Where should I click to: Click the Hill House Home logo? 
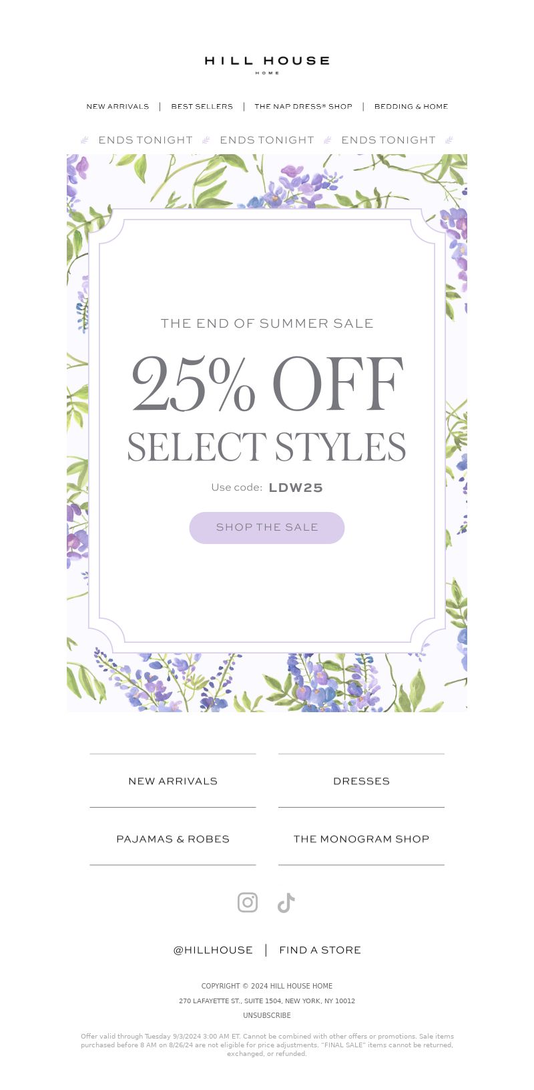(x=267, y=65)
